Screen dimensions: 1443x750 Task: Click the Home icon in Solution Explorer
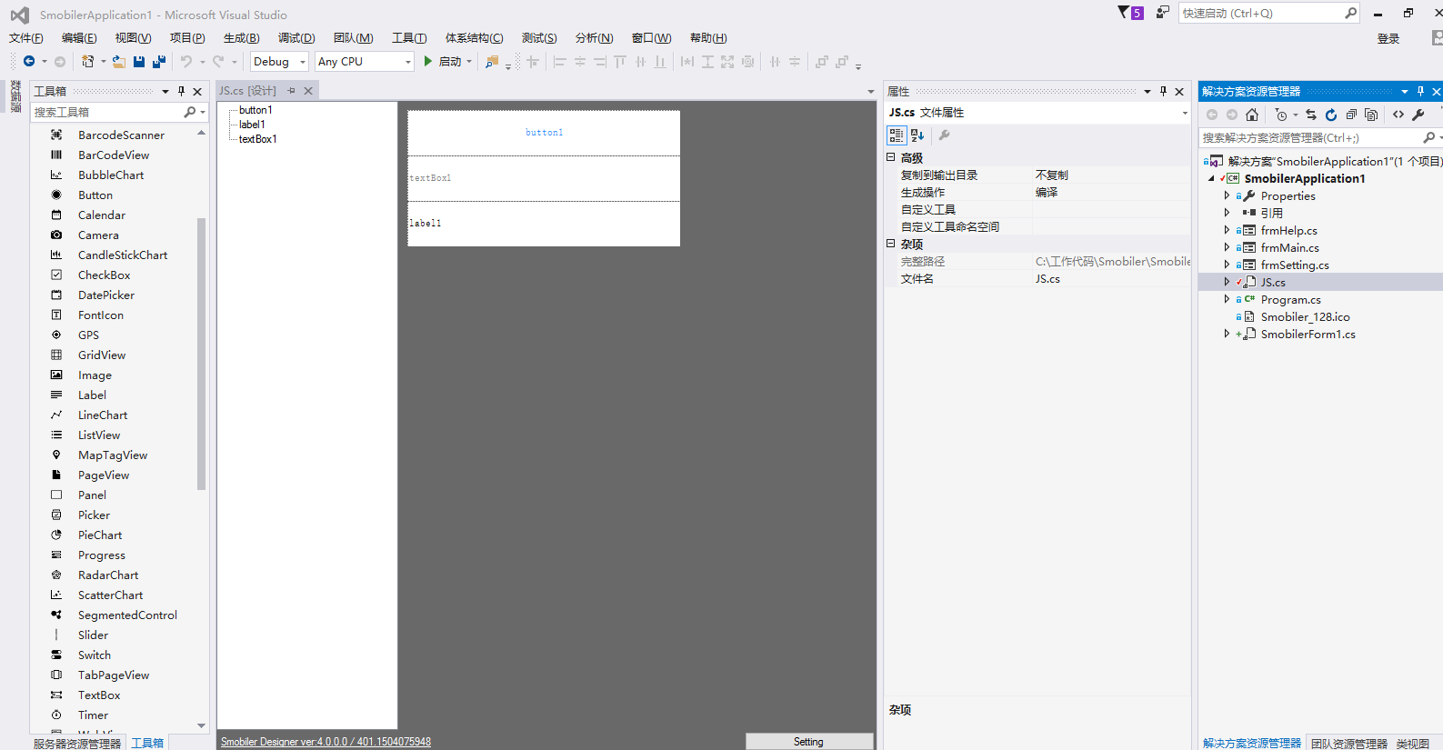pos(1252,115)
